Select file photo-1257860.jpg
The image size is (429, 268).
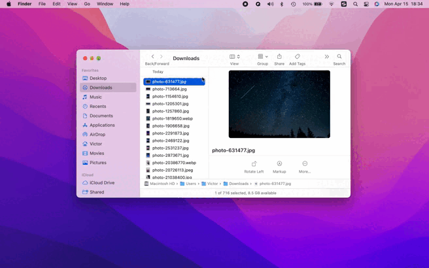pyautogui.click(x=174, y=111)
